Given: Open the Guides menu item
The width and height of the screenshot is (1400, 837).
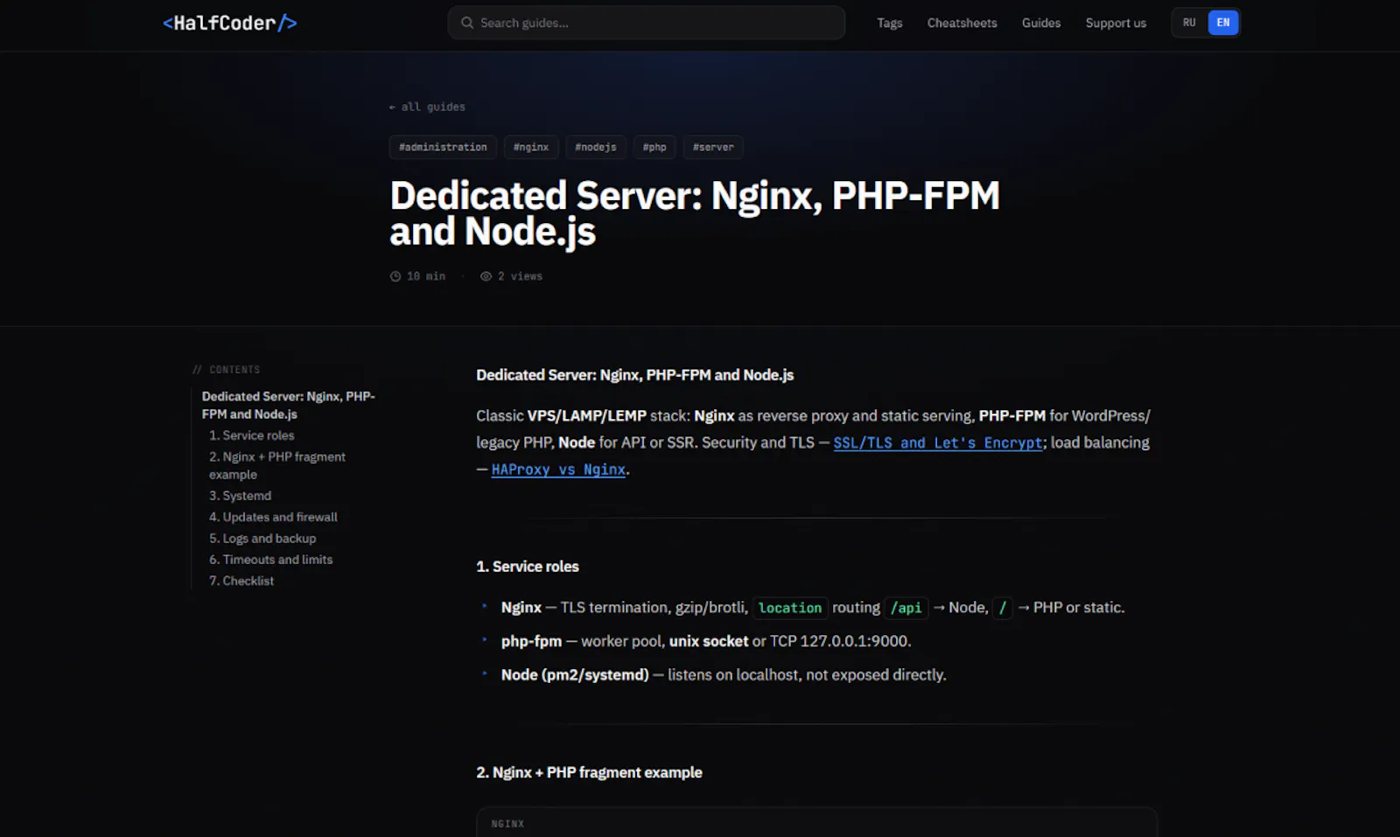Looking at the screenshot, I should click(1041, 23).
